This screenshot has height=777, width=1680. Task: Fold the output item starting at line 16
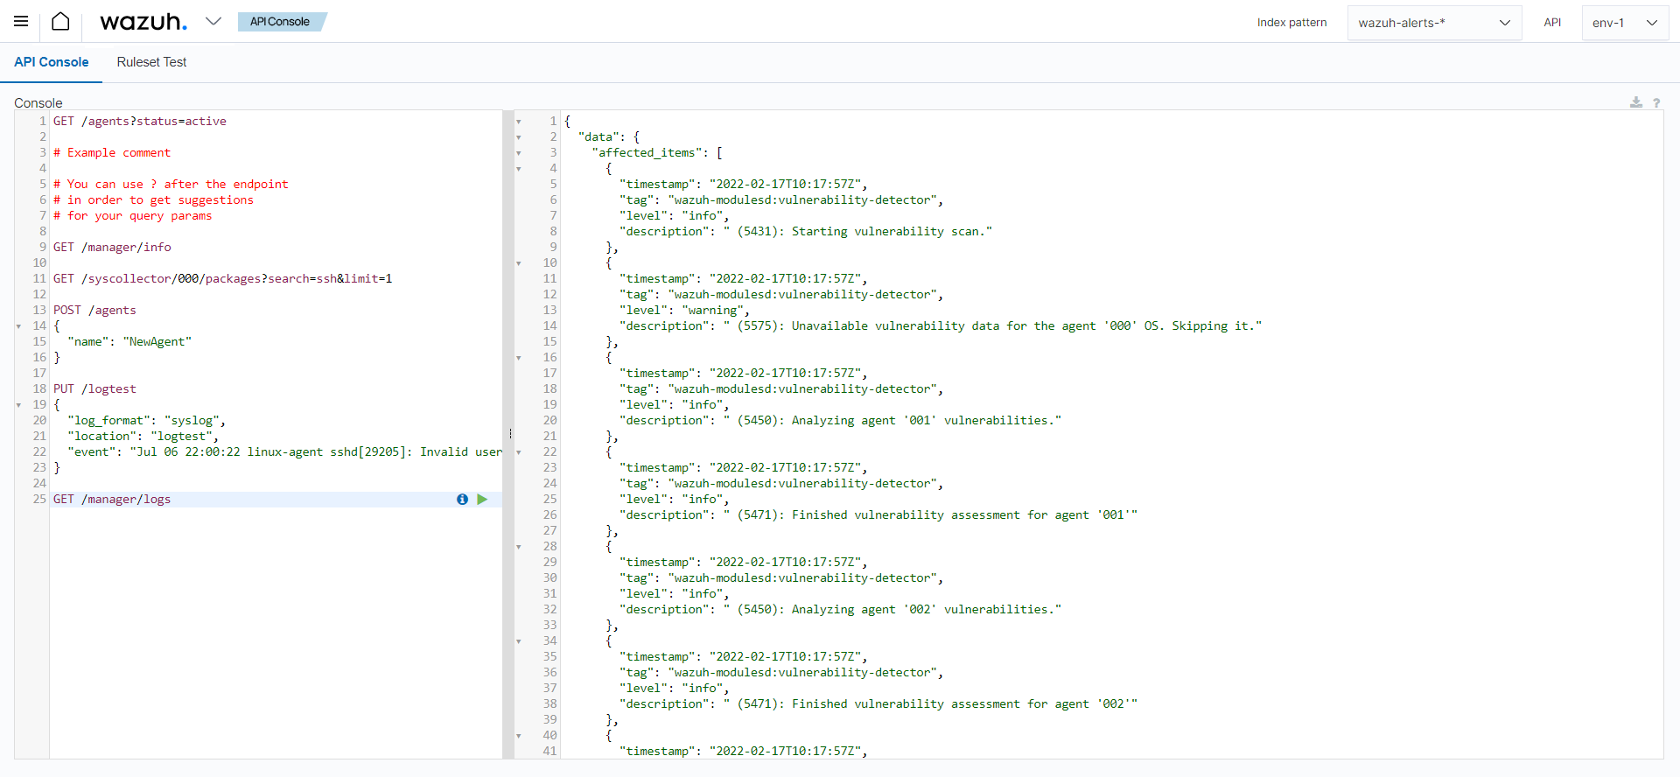(519, 358)
